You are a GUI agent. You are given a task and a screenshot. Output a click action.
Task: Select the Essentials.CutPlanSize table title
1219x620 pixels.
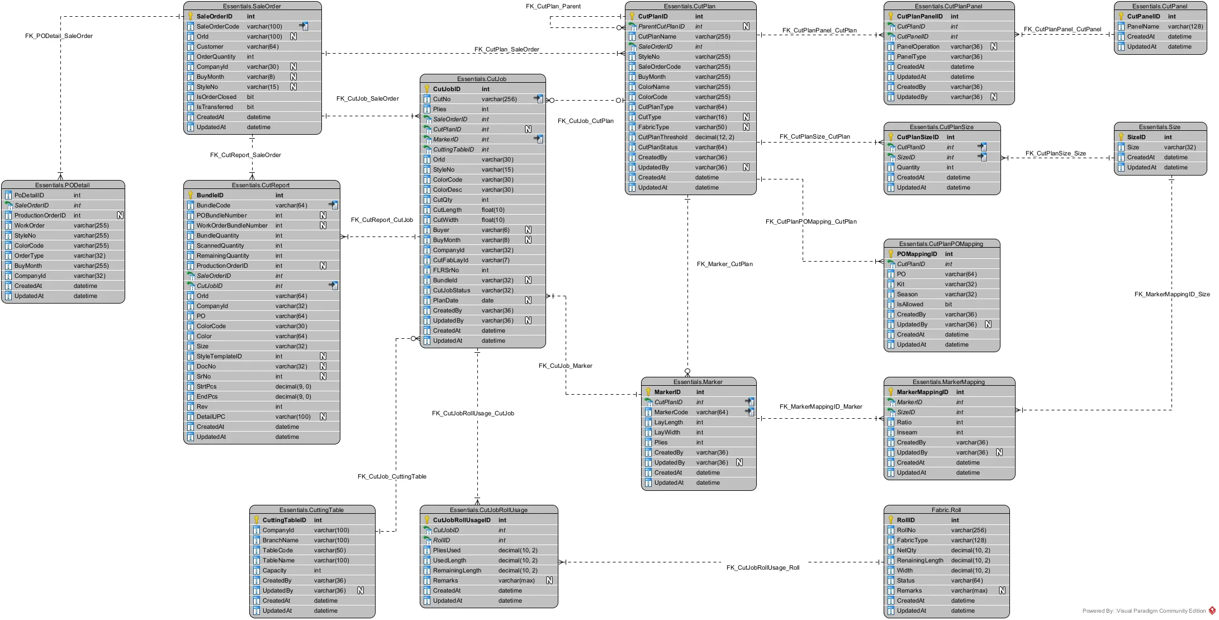click(x=941, y=127)
